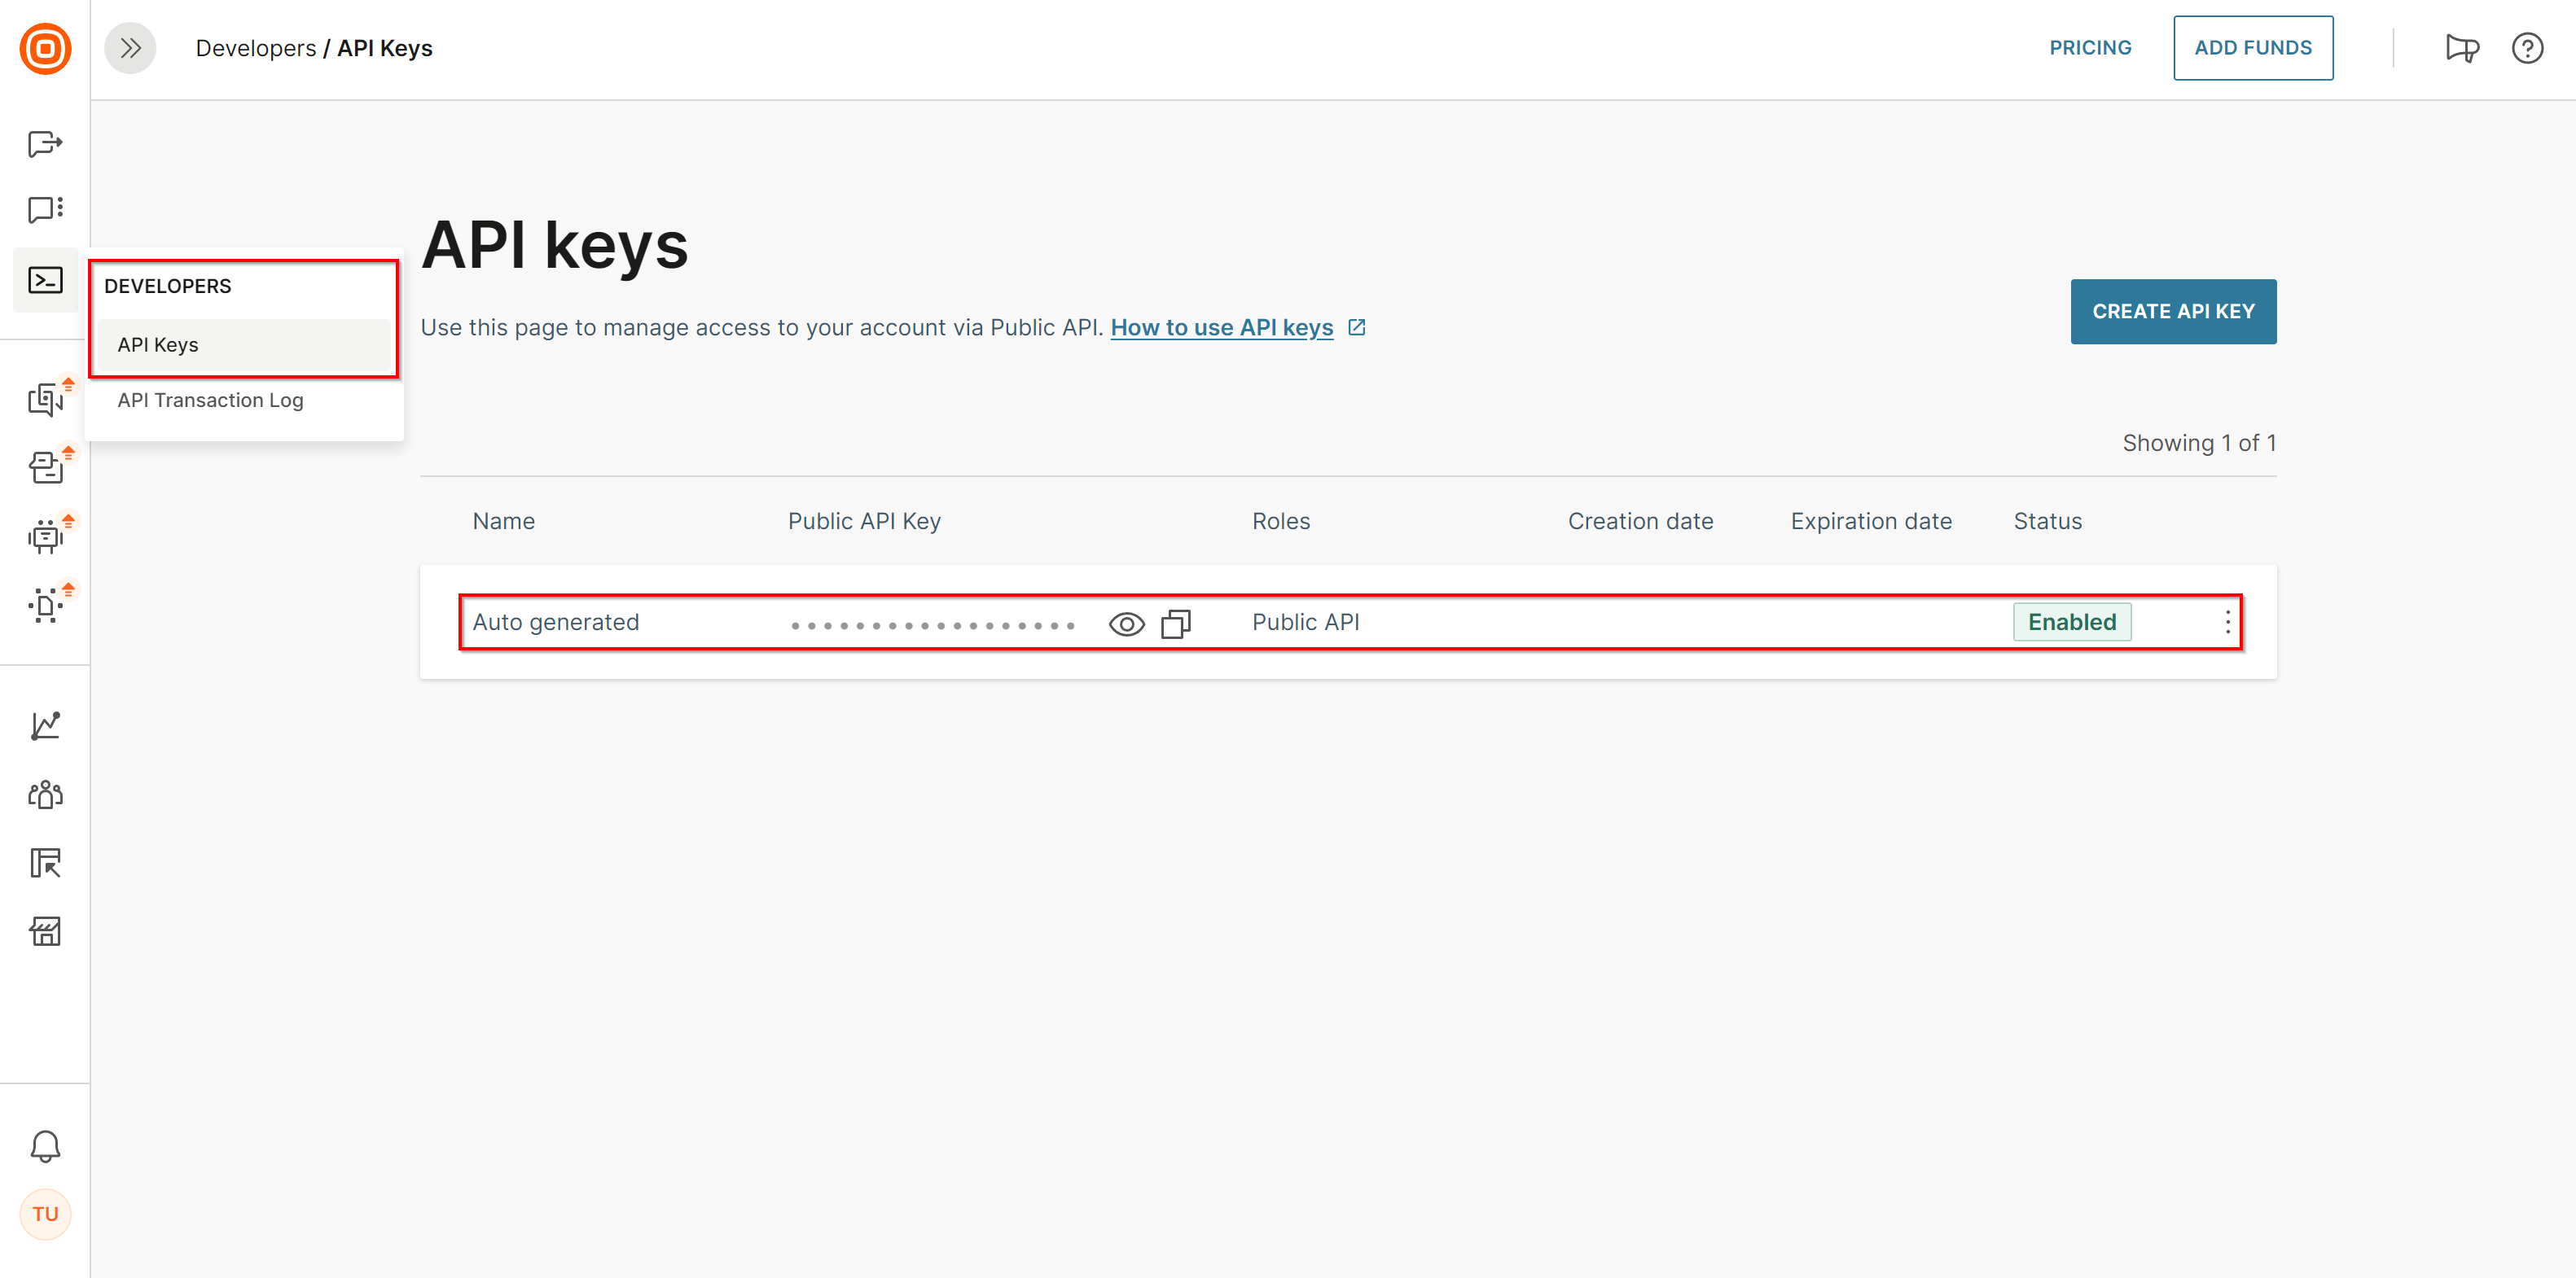Open the conversations icon with orange badge

coord(45,400)
